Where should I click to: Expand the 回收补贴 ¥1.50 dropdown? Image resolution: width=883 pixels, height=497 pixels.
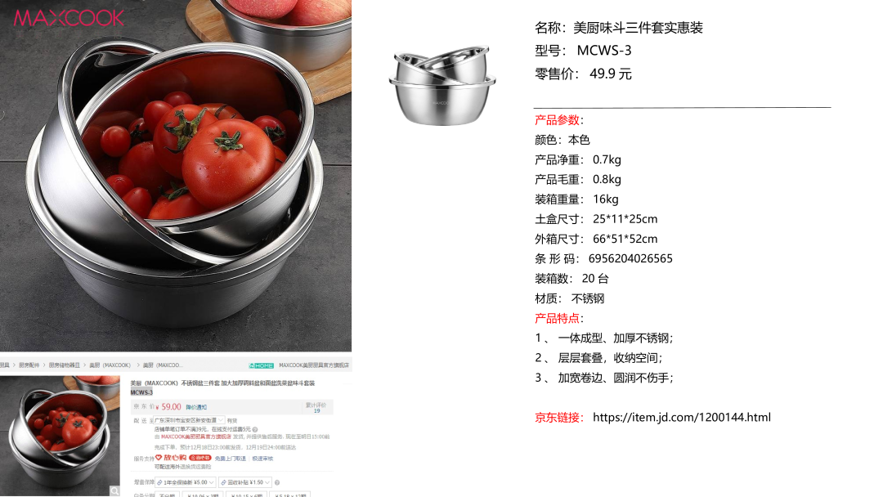coord(245,482)
